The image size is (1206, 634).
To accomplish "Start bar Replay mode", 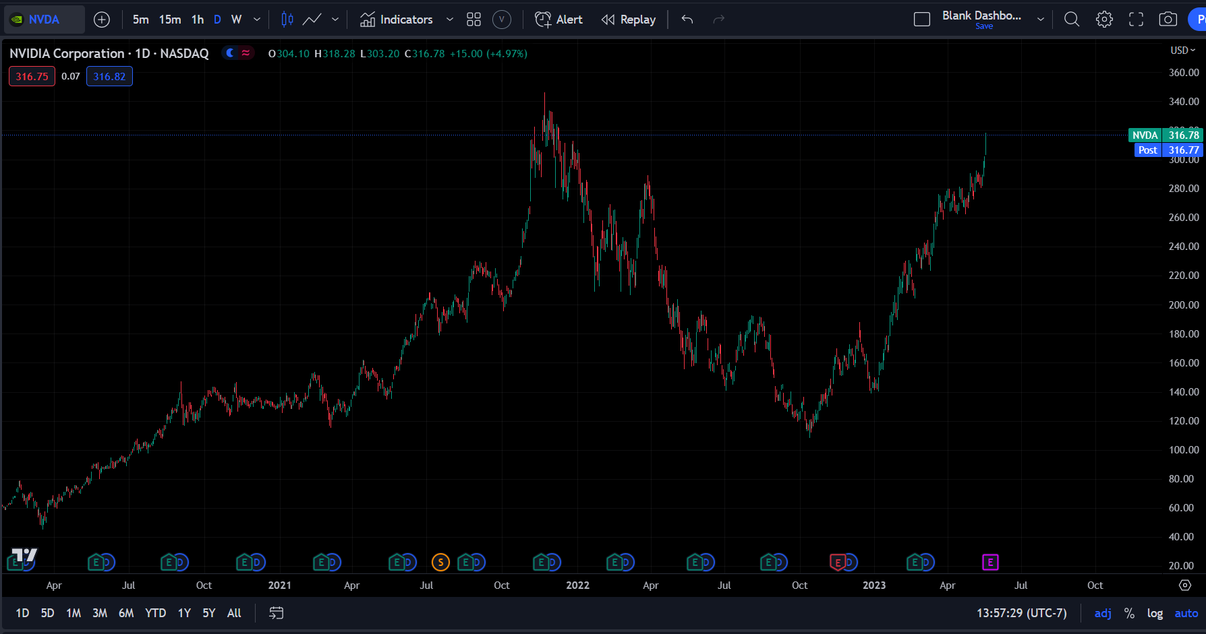I will click(x=629, y=20).
